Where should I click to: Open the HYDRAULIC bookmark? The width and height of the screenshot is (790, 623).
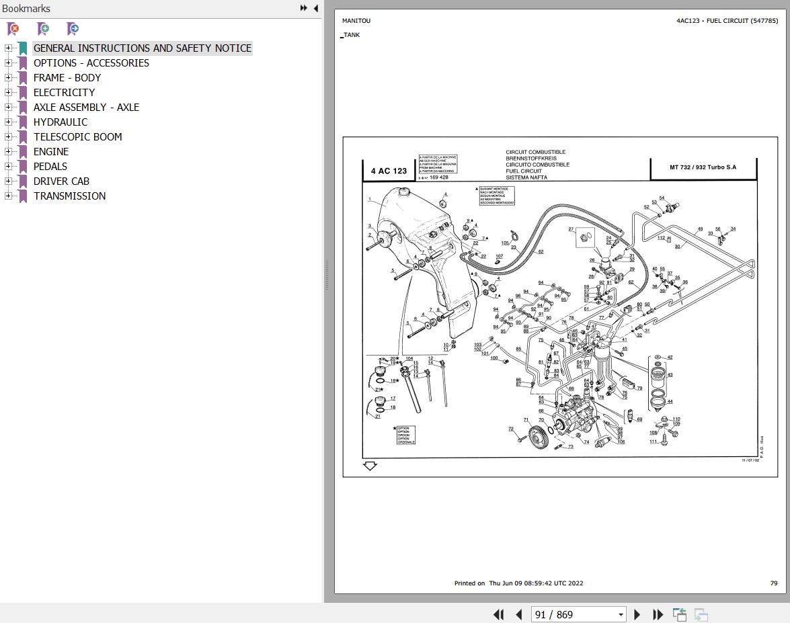pos(61,122)
